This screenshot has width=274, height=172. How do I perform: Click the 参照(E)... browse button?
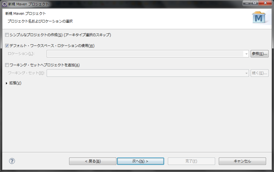260,54
